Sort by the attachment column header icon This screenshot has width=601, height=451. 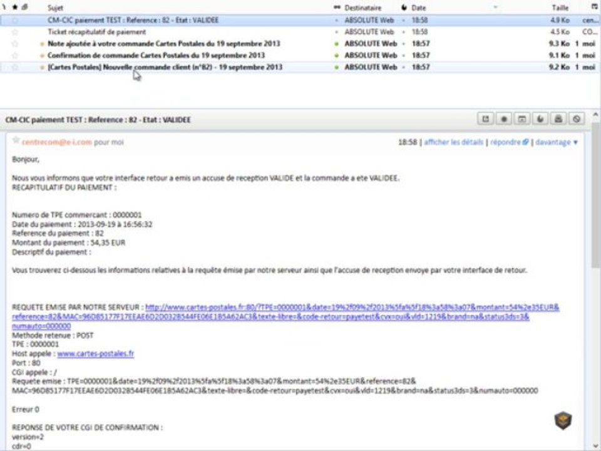coord(25,7)
